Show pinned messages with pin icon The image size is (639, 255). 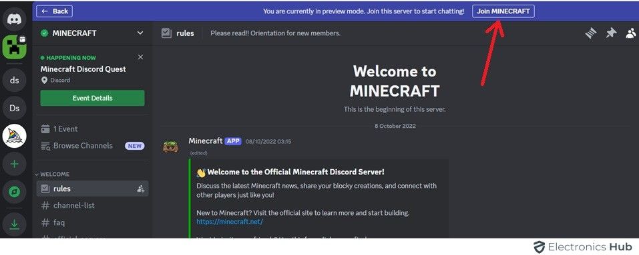pyautogui.click(x=611, y=33)
